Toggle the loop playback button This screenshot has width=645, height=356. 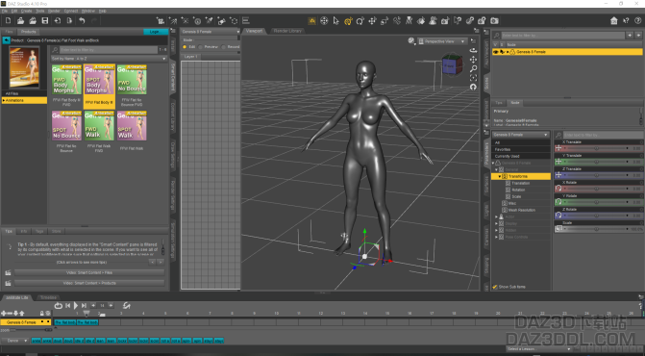tap(59, 305)
